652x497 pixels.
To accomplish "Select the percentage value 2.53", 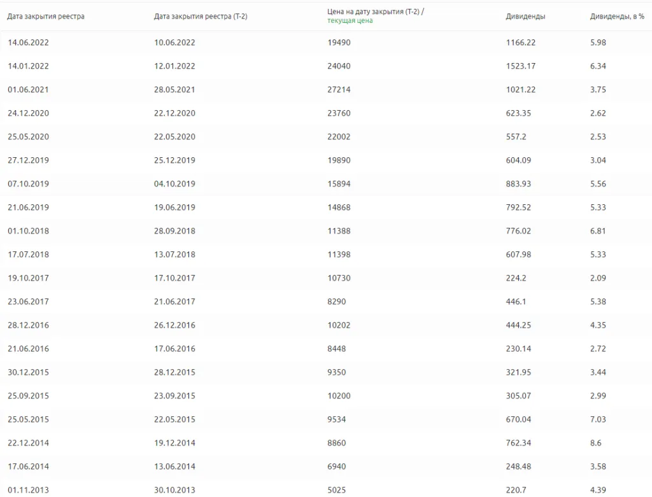I will 598,137.
